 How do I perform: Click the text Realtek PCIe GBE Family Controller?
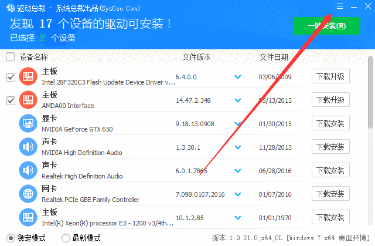[x=91, y=200]
